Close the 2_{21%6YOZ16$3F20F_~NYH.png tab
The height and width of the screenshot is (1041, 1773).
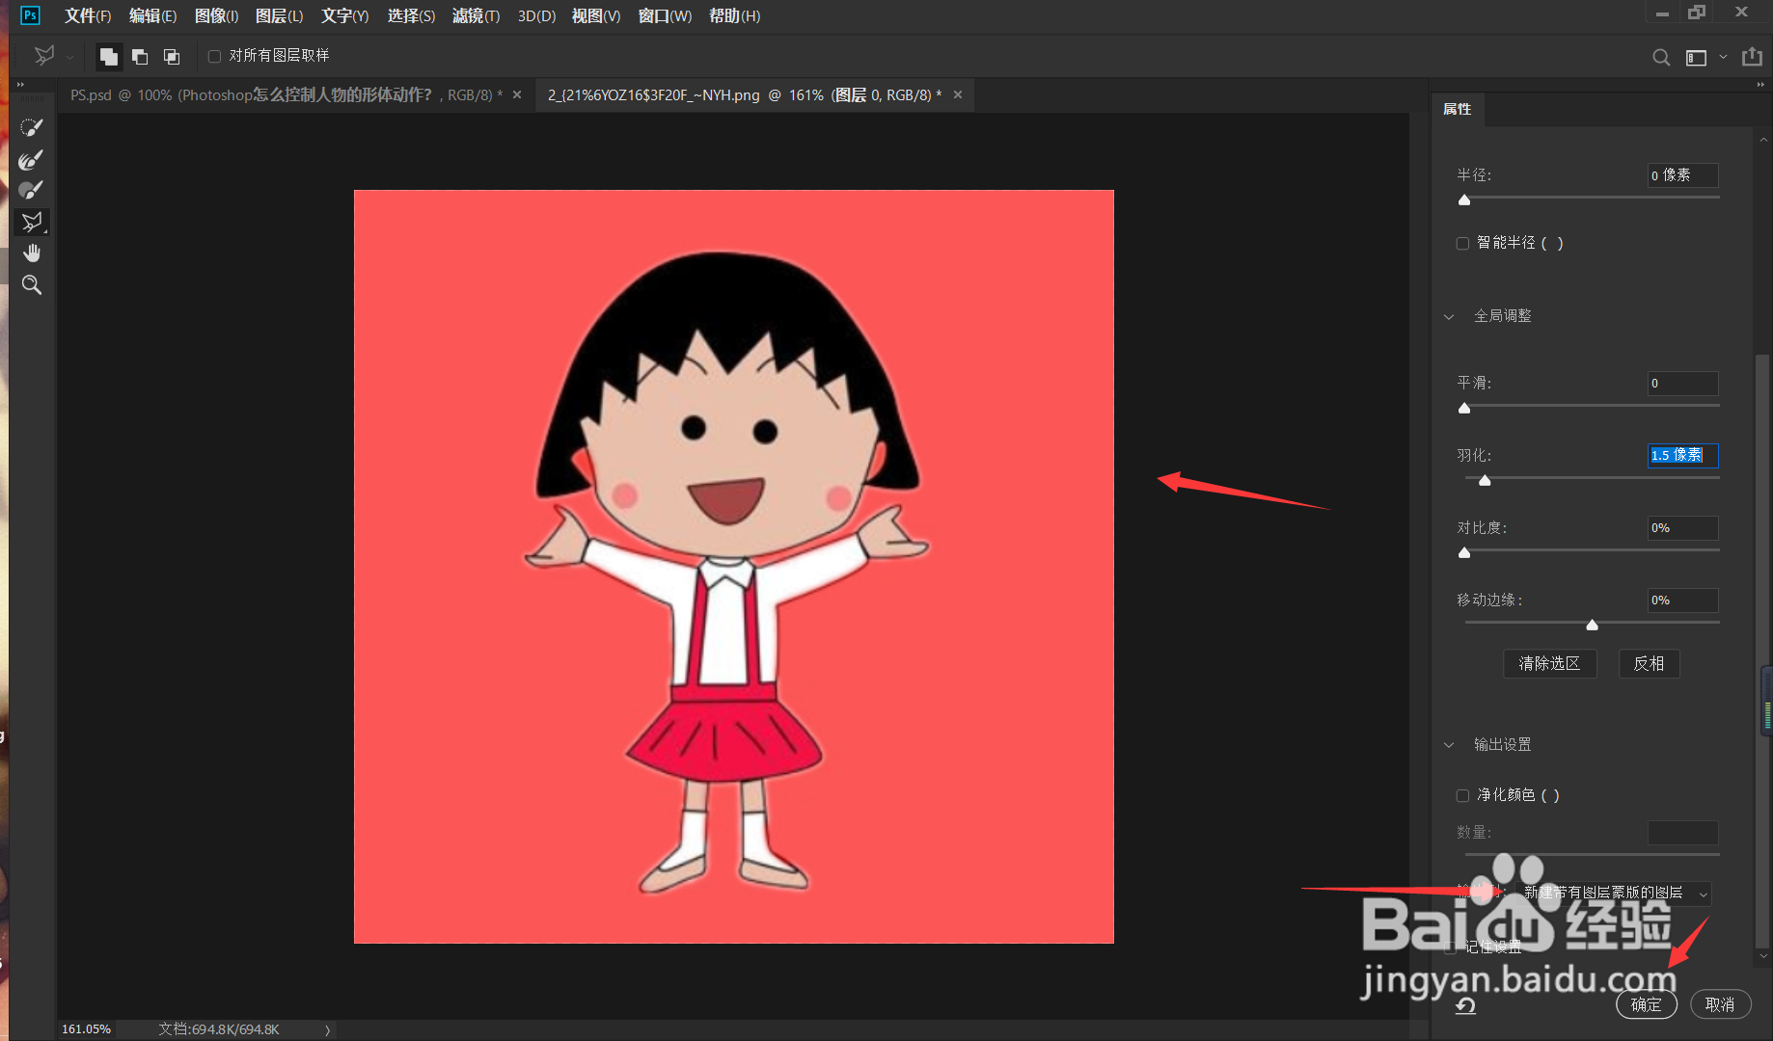pos(958,94)
